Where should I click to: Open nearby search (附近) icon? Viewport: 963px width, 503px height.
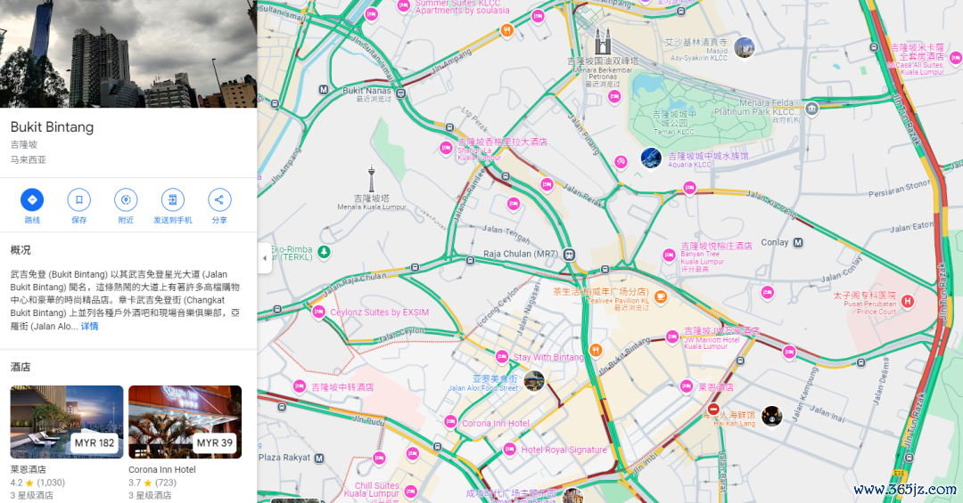pyautogui.click(x=126, y=200)
